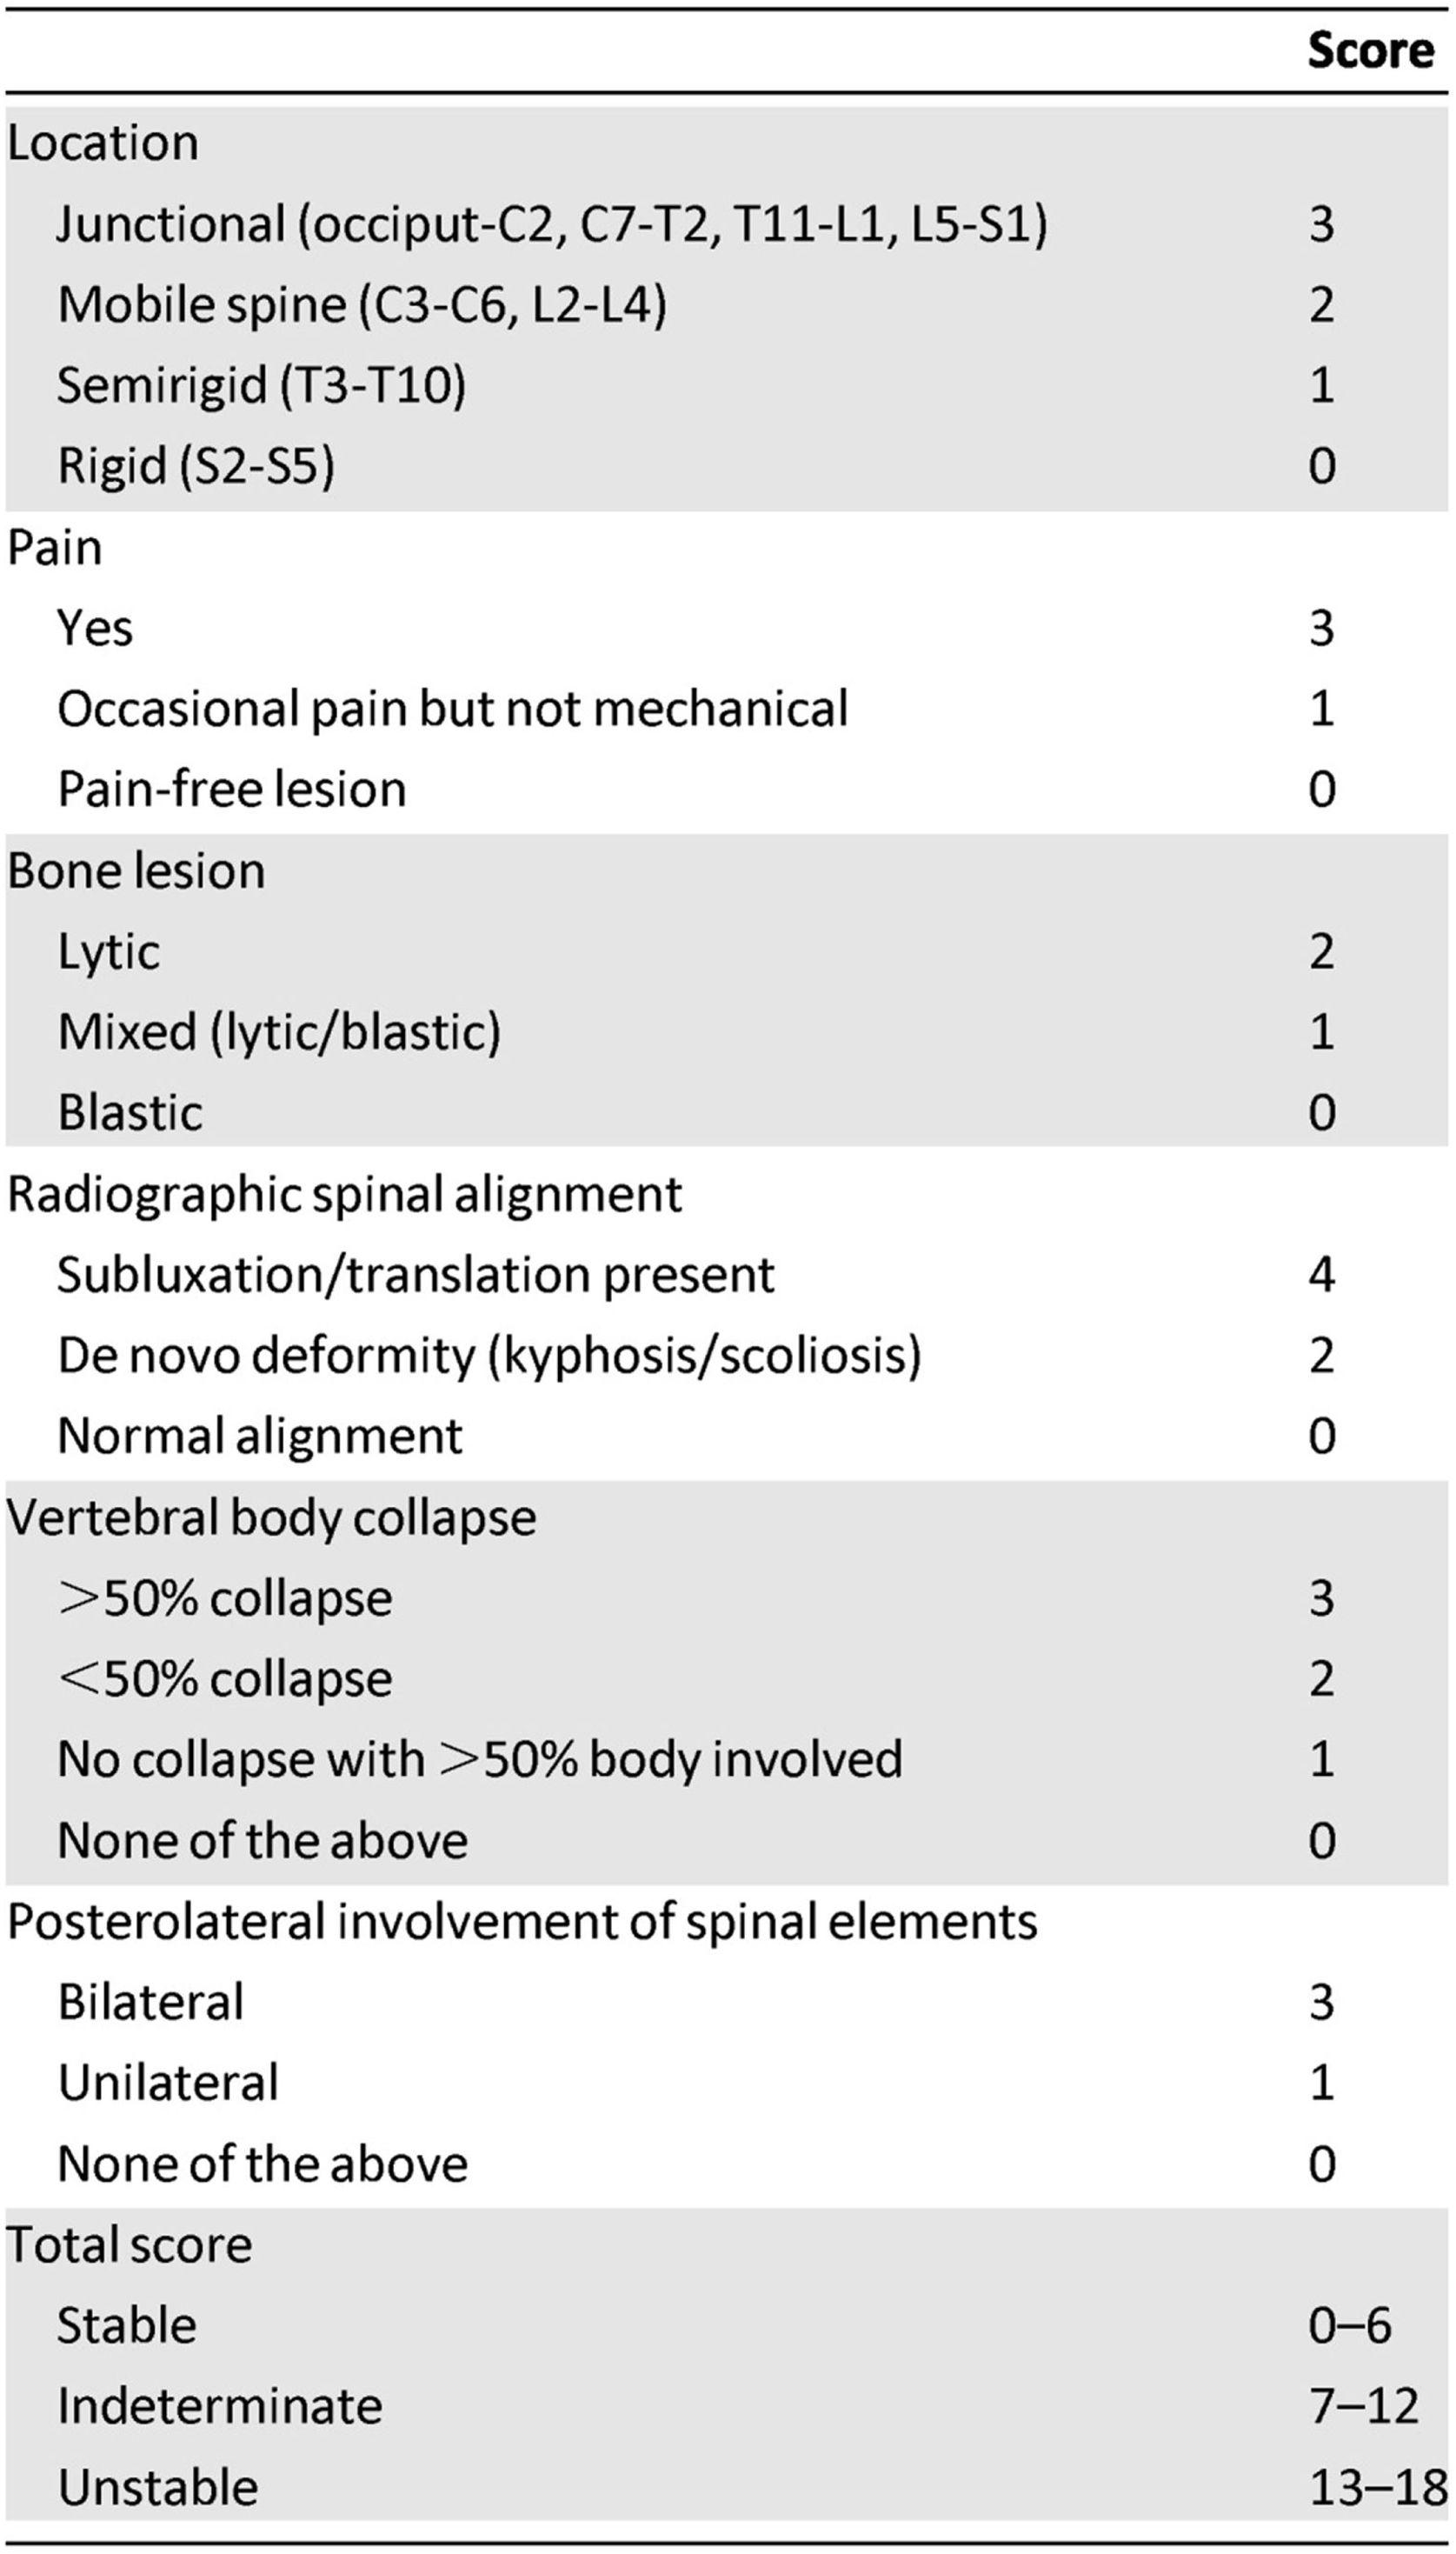Click the Pain section heading
This screenshot has width=1456, height=2554.
point(55,548)
